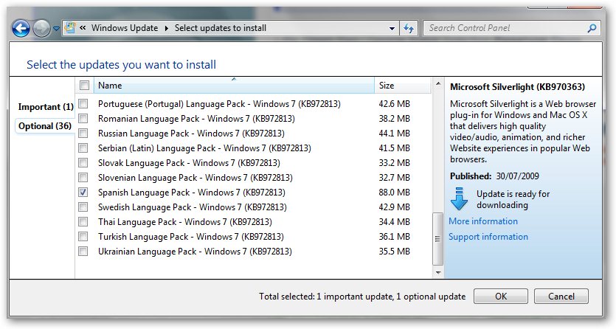Select the Ukrainian Language Pack row text
Viewport: 616px width, 329px height.
(195, 252)
